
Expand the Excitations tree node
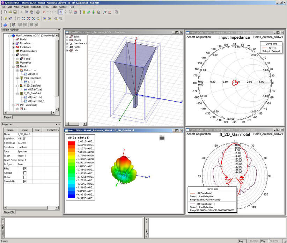click(x=13, y=47)
